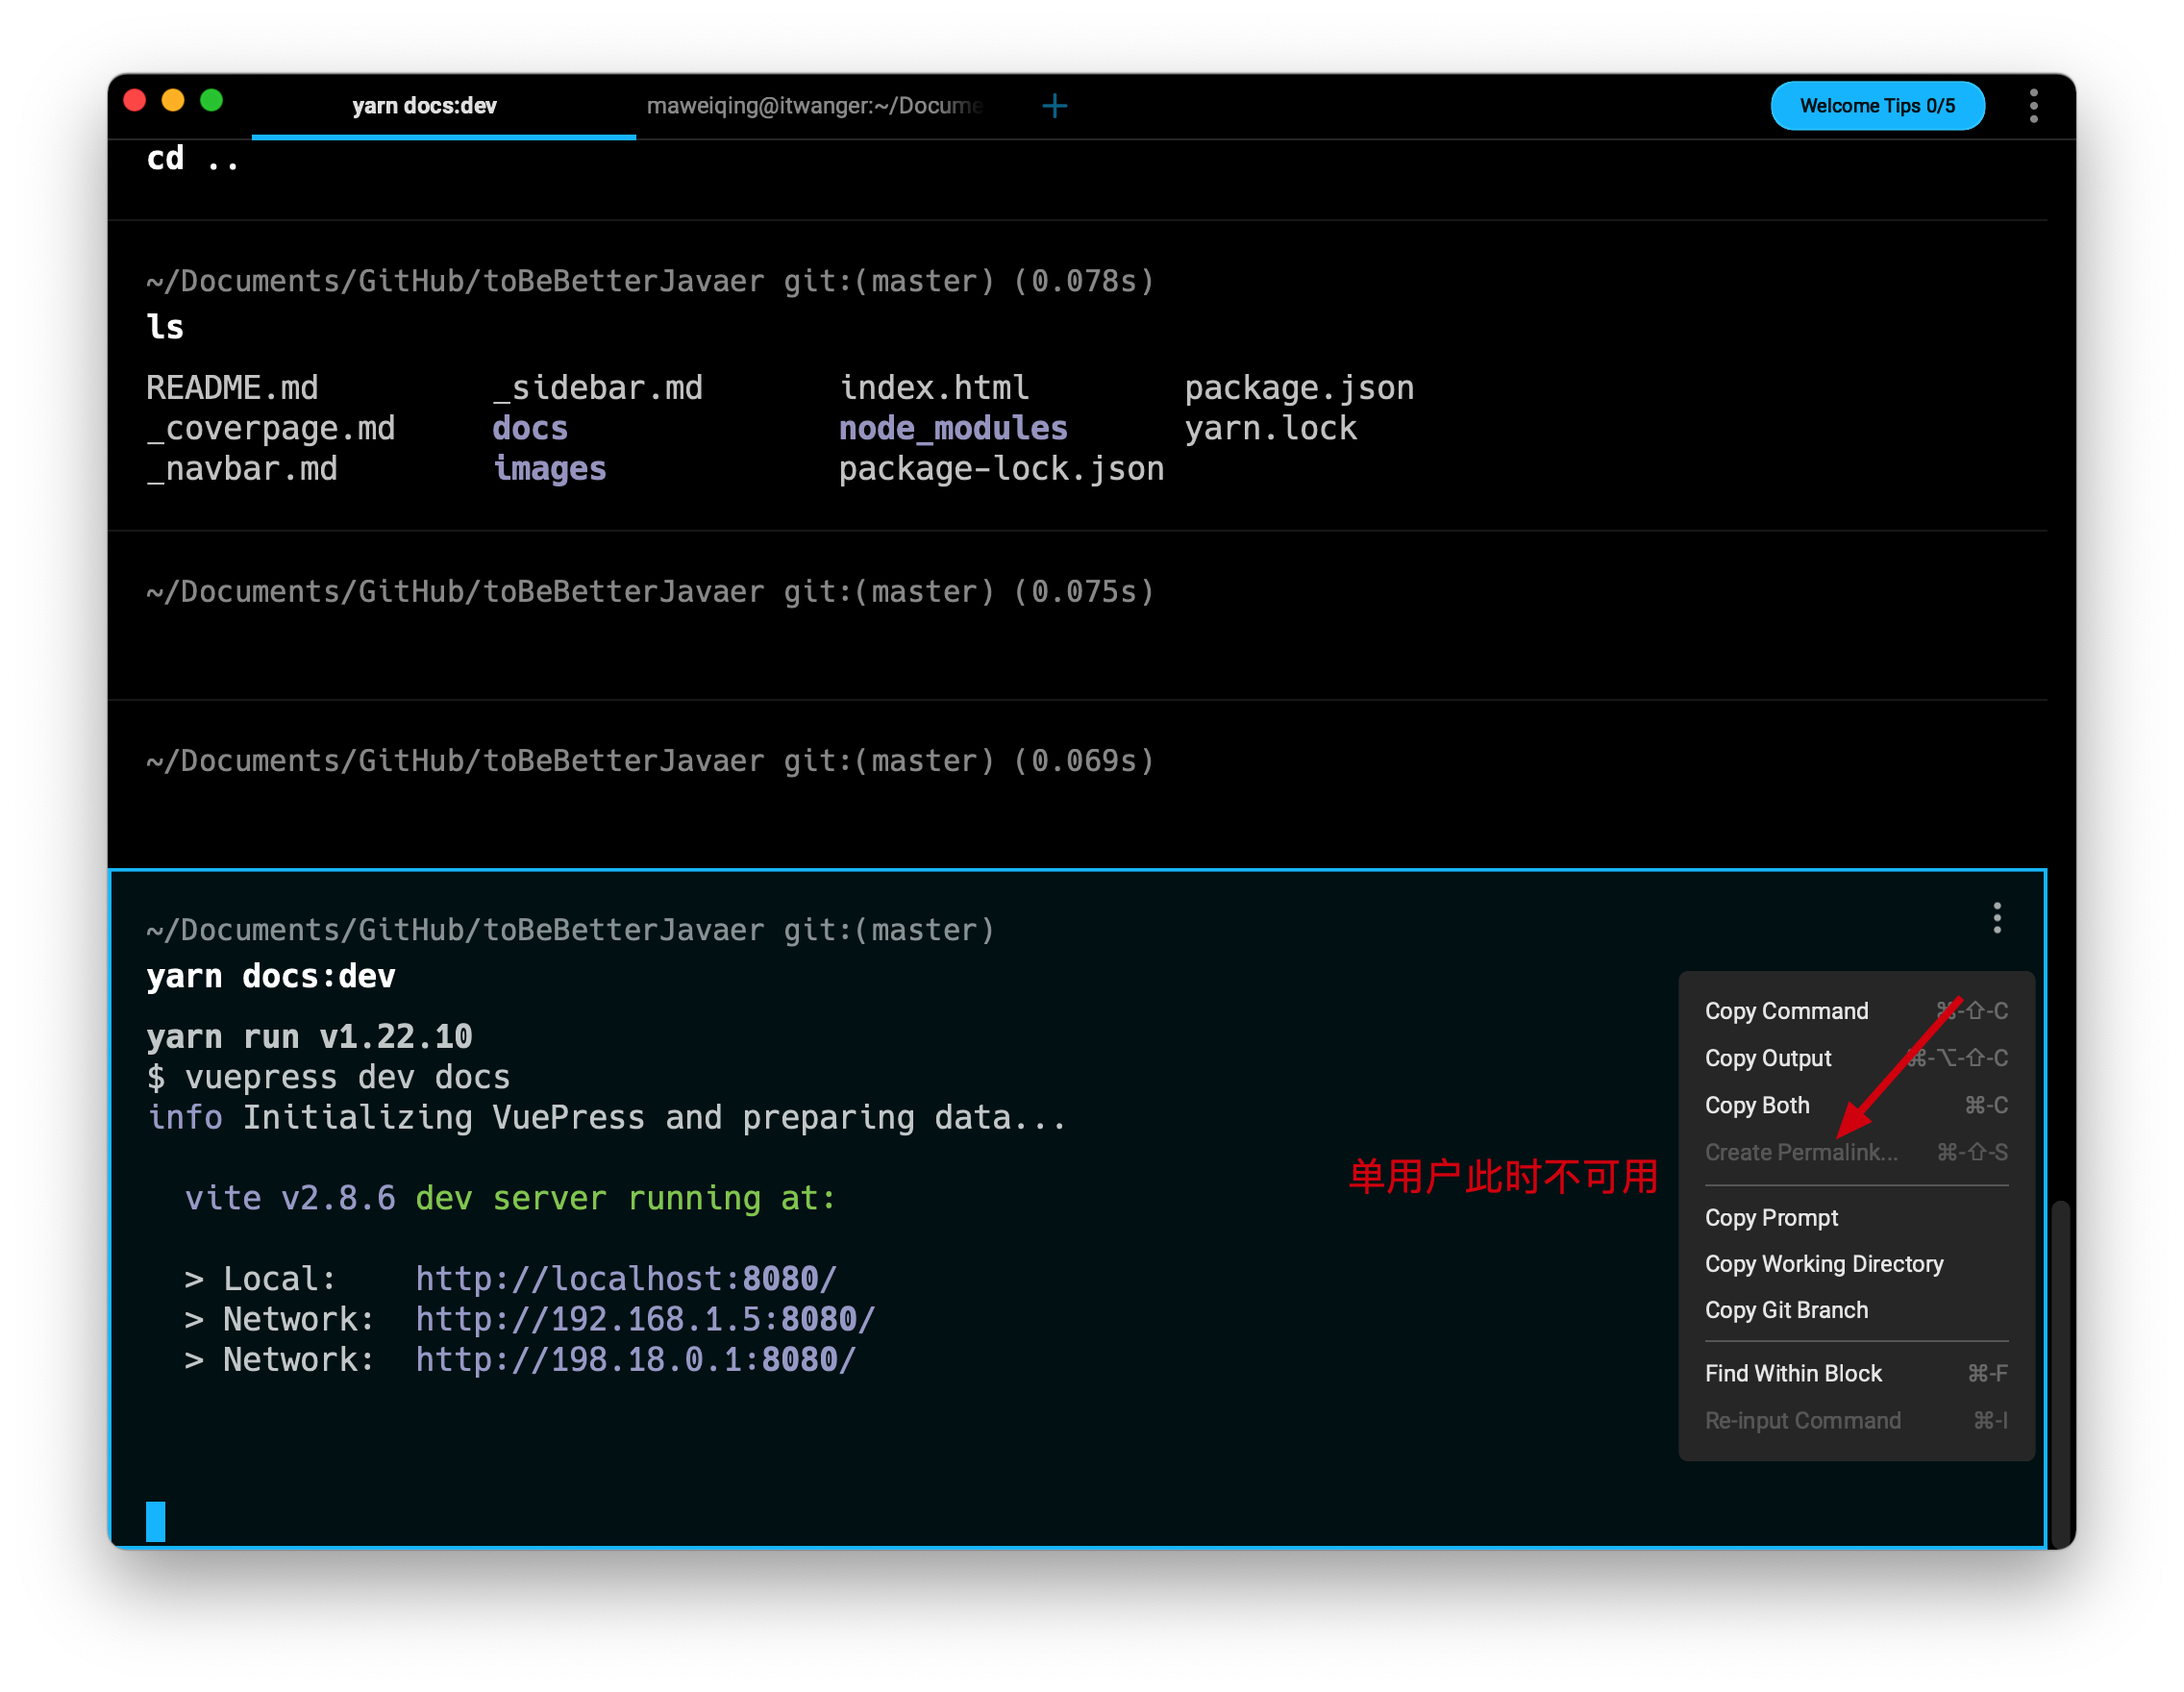Open the http://localhost:8080/ link

[x=625, y=1279]
